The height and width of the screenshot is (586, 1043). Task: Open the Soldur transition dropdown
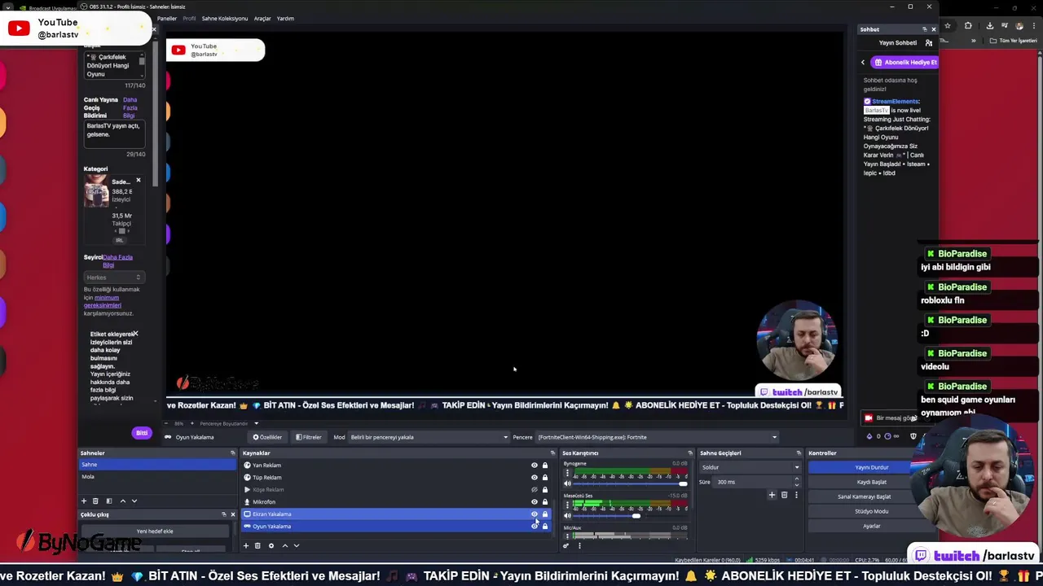(750, 467)
